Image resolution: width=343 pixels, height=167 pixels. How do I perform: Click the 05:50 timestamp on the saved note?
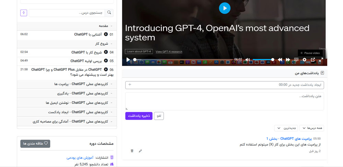[317, 139]
